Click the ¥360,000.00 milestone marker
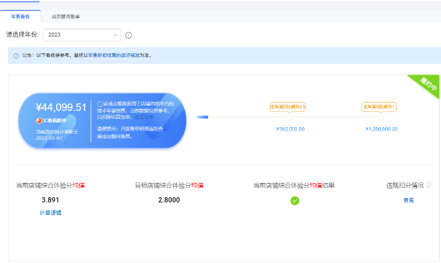441x263 pixels. click(x=290, y=117)
